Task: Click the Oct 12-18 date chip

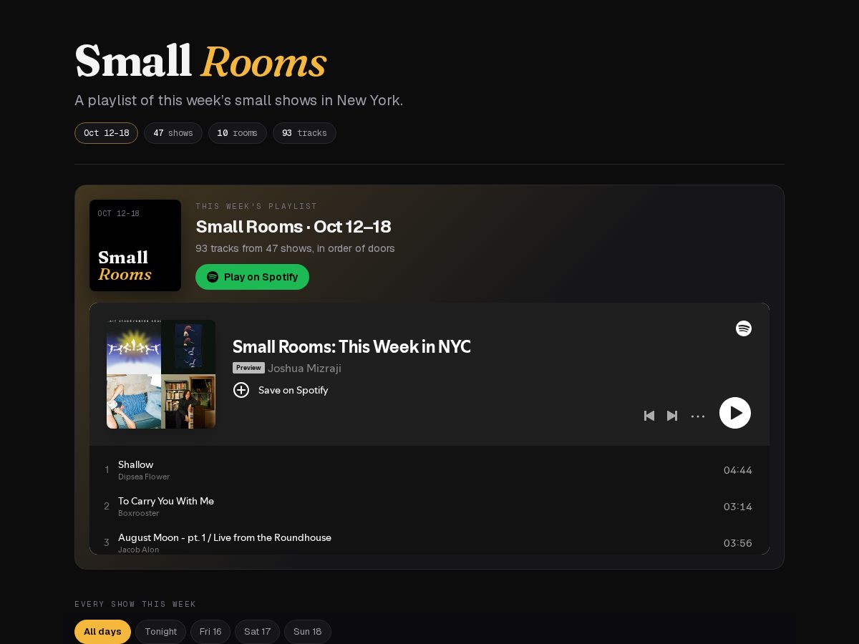Action: [x=106, y=133]
